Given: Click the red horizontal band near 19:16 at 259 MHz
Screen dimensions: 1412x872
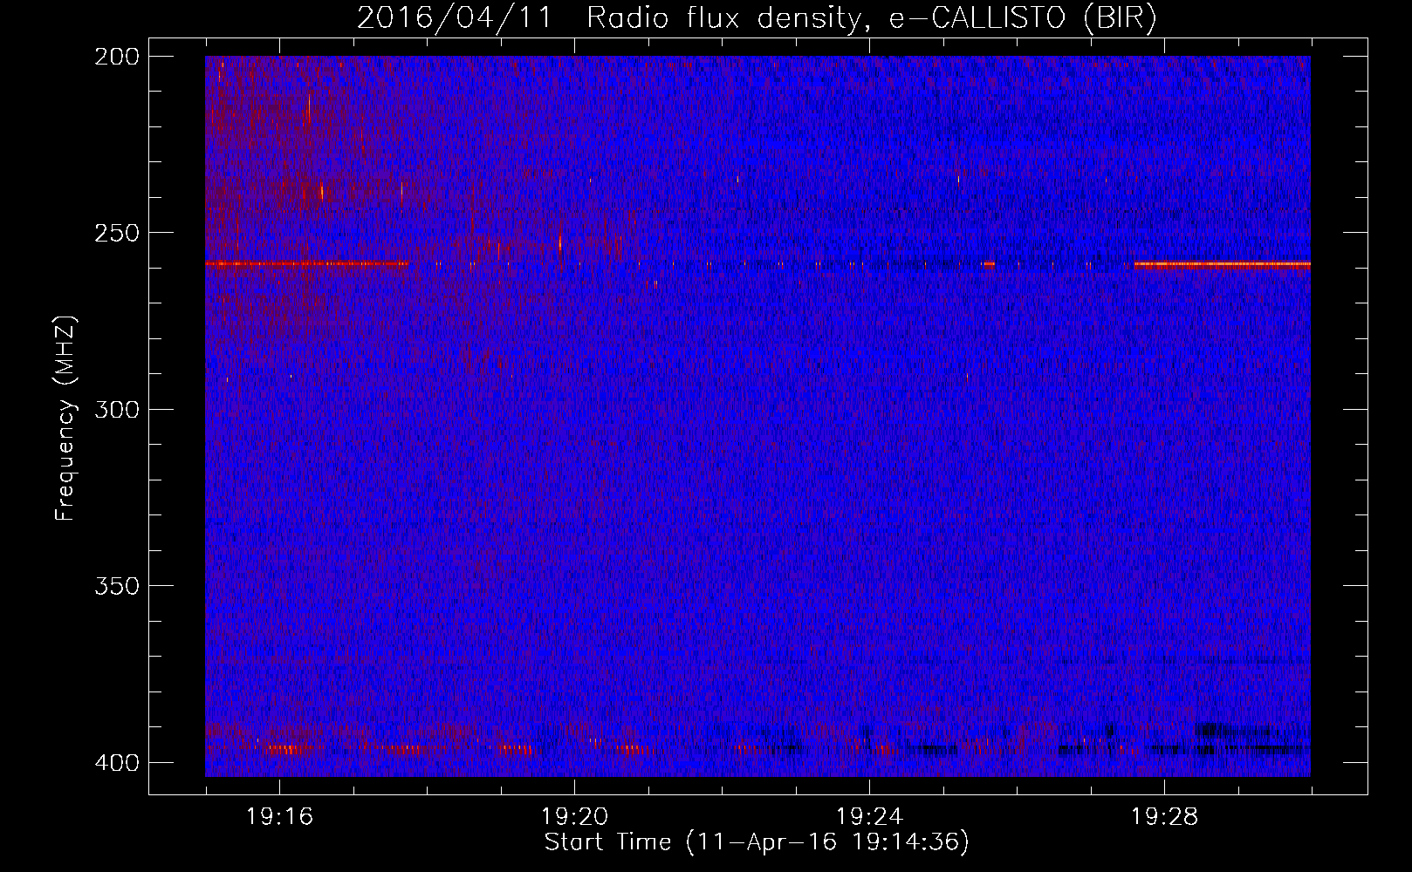Looking at the screenshot, I should pos(307,263).
